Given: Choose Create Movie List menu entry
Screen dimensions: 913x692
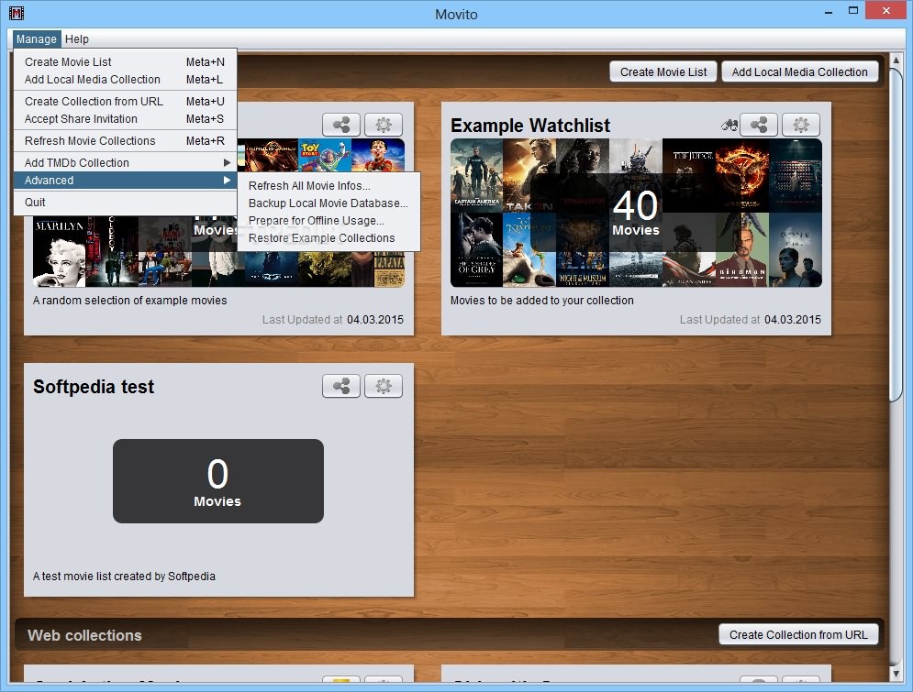Looking at the screenshot, I should pyautogui.click(x=125, y=61).
